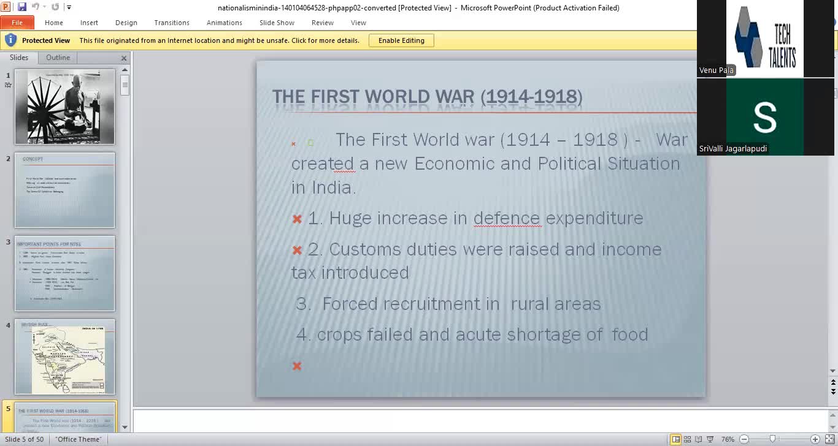Open the Review ribbon tab
This screenshot has width=838, height=446.
pyautogui.click(x=323, y=23)
